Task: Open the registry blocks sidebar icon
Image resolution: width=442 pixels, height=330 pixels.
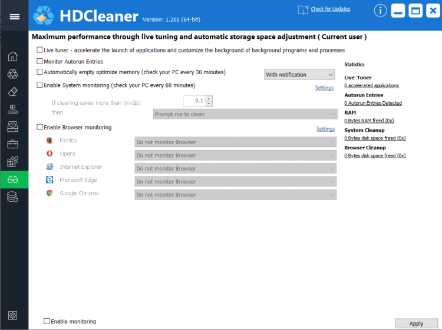Action: pos(13,109)
